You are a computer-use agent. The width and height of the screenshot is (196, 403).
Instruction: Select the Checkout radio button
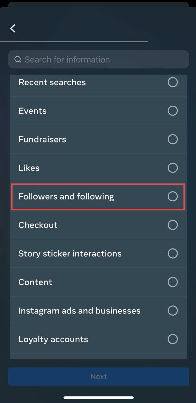point(173,225)
